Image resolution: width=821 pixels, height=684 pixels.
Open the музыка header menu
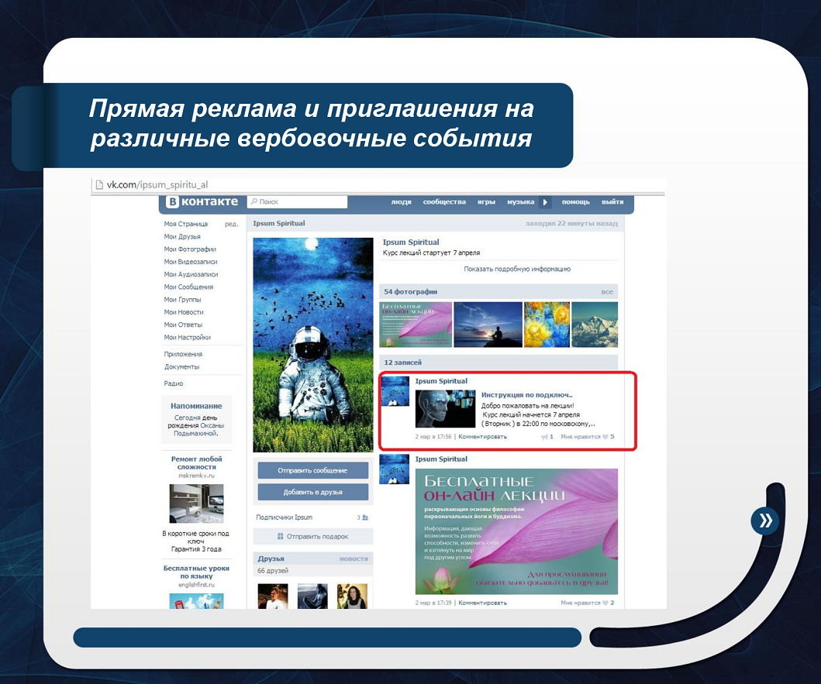point(520,202)
